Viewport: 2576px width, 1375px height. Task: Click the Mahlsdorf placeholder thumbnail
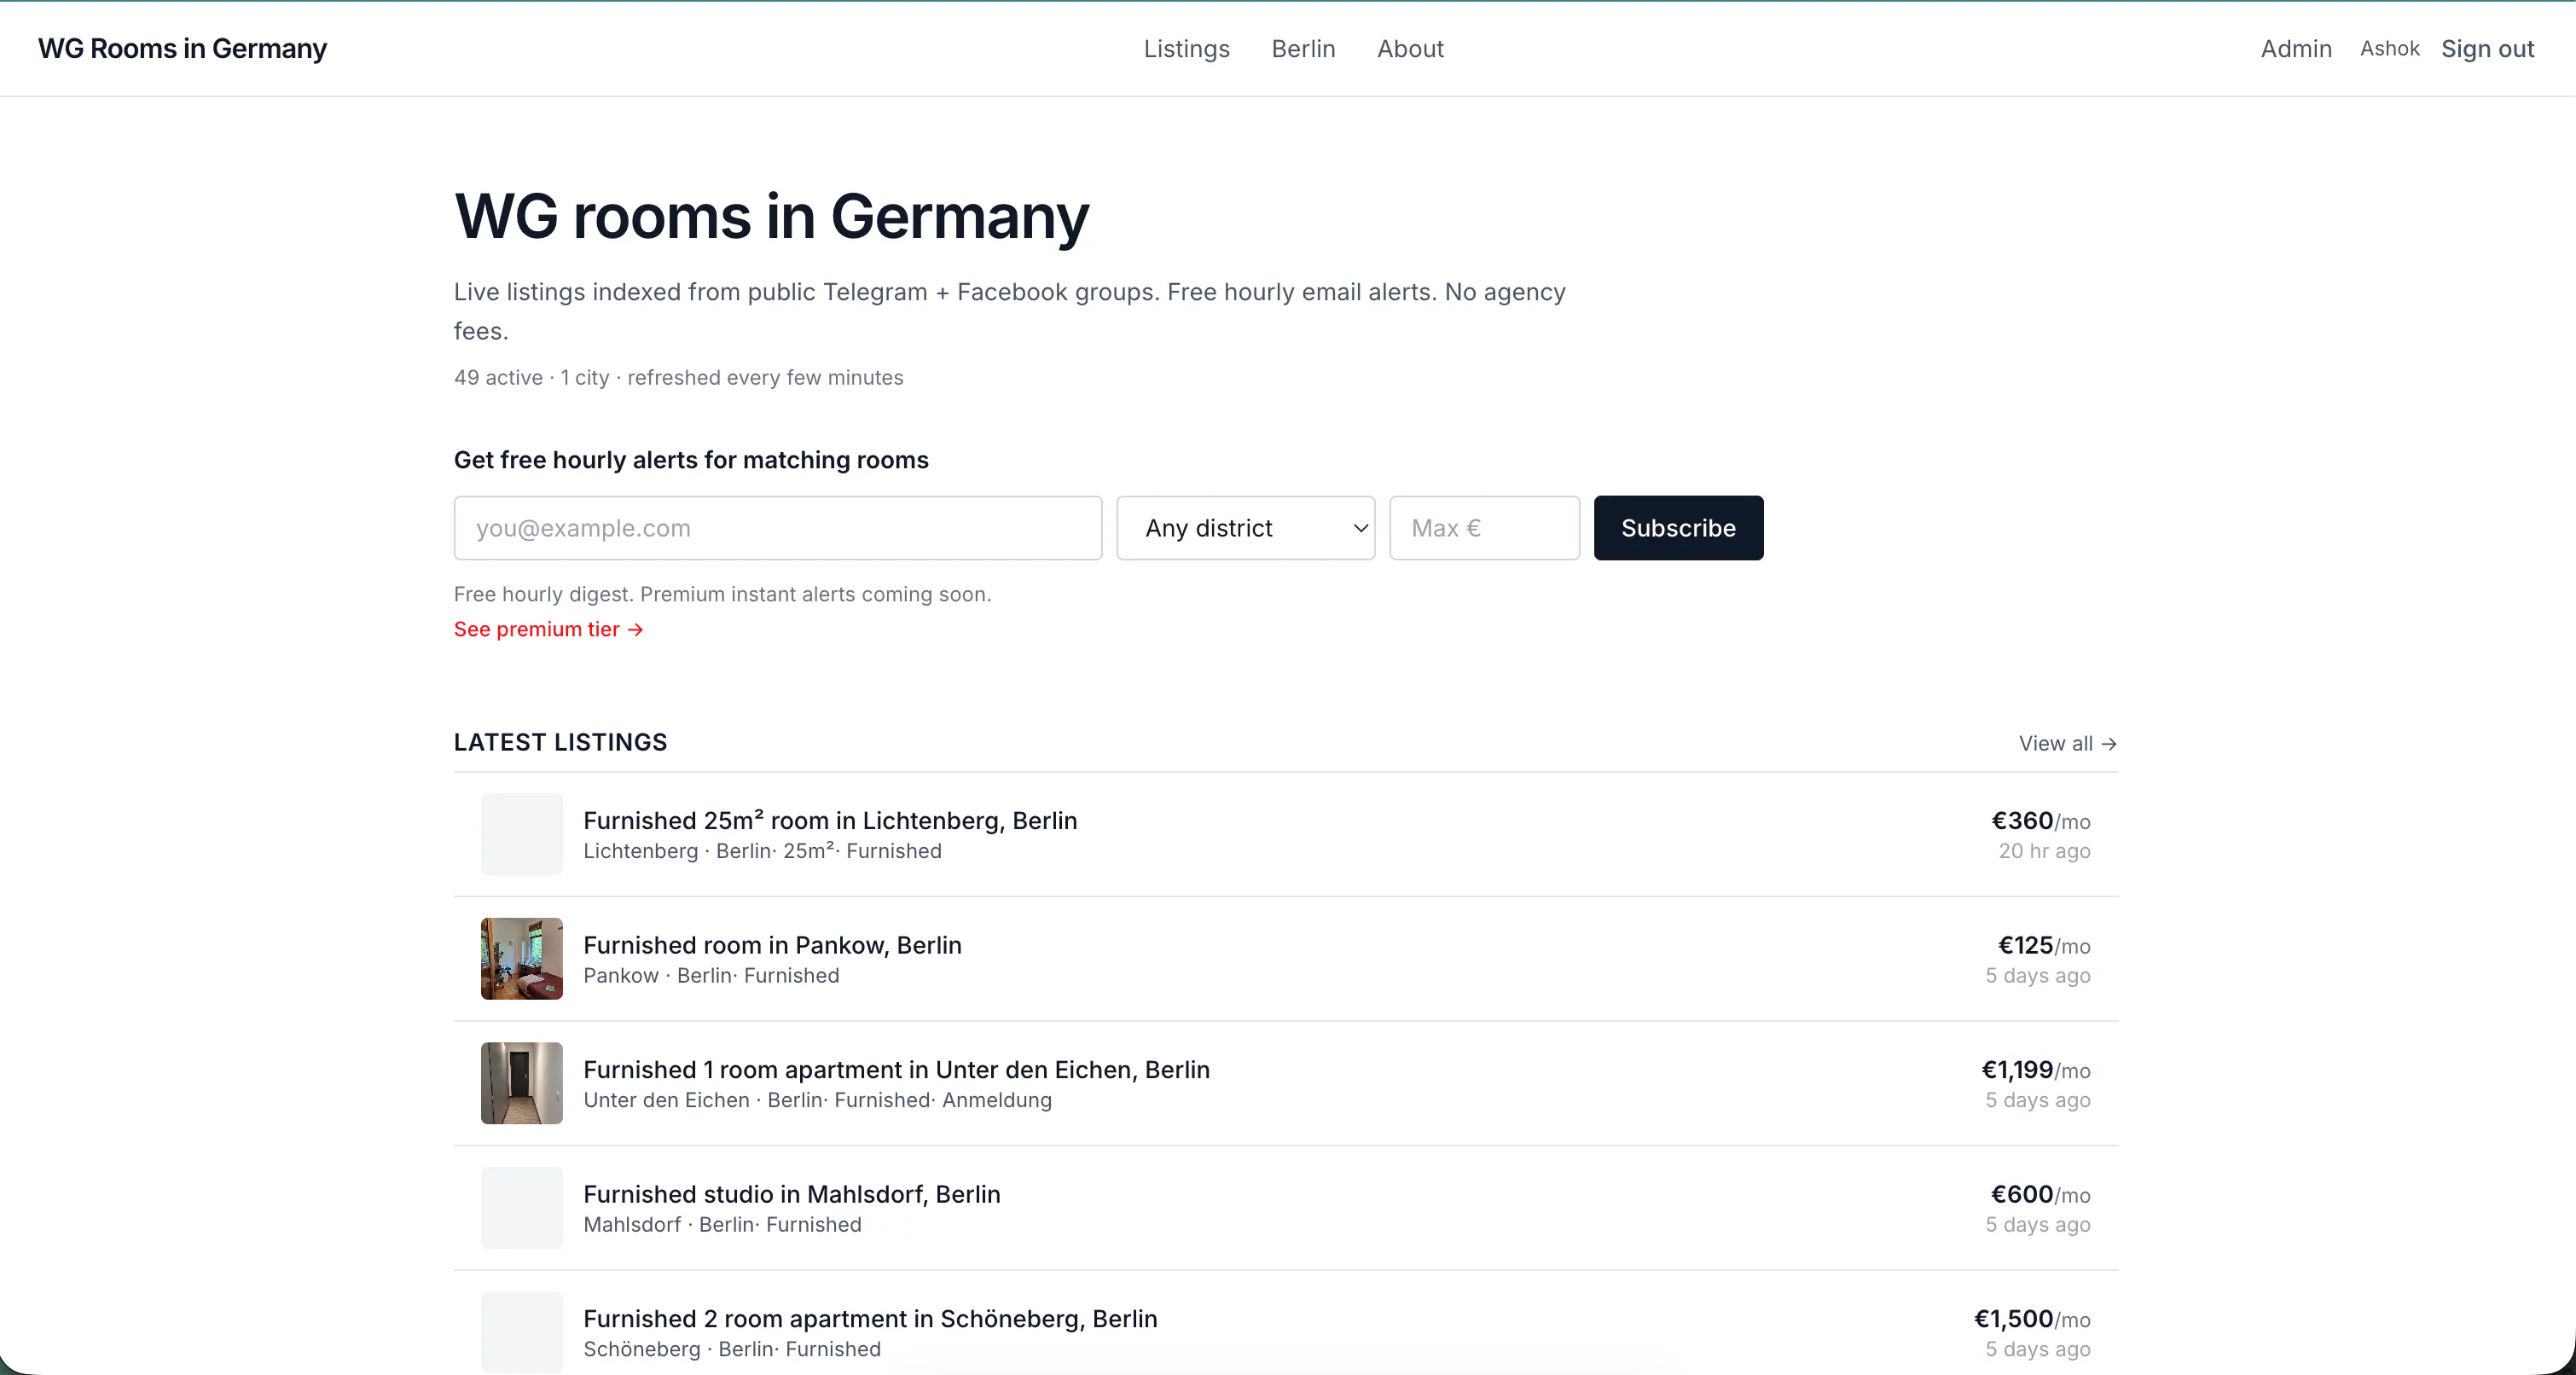(x=522, y=1208)
